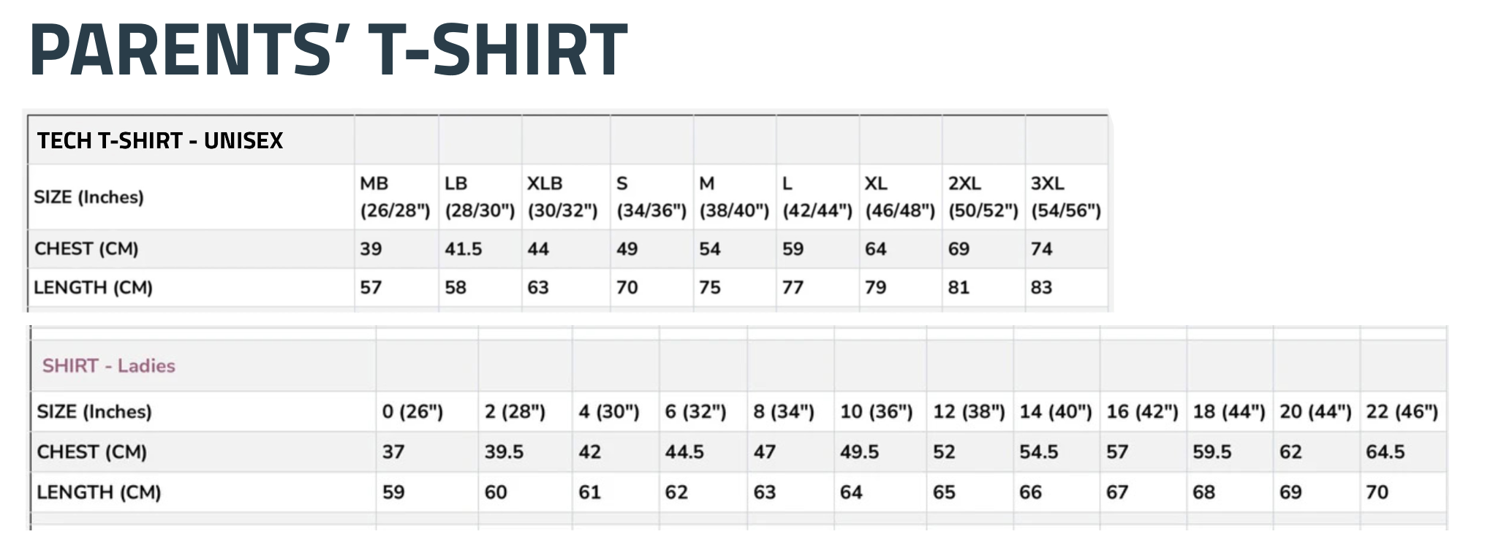
Task: Click ladies size 18 (44") header
Action: [1229, 411]
